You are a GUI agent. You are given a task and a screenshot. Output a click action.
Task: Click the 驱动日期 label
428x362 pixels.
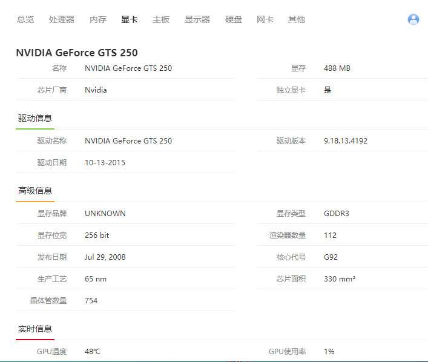(x=52, y=163)
